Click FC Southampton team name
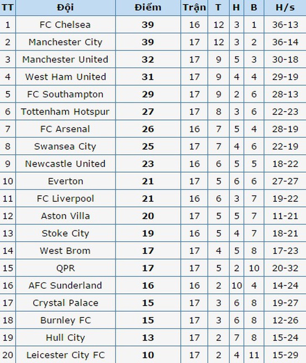Image resolution: width=306 pixels, height=363 pixels. click(x=65, y=95)
